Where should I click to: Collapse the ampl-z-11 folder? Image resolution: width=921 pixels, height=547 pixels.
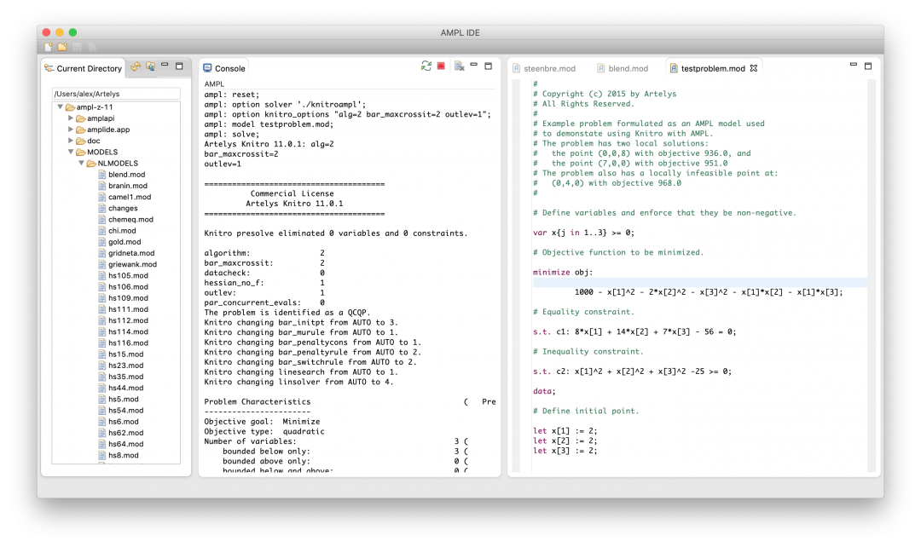tap(61, 107)
